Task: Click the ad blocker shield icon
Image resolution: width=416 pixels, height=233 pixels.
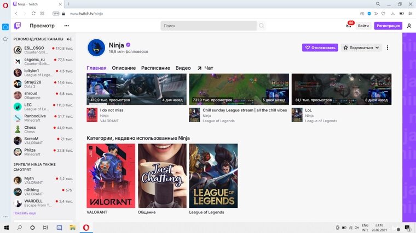Action: coord(369,14)
